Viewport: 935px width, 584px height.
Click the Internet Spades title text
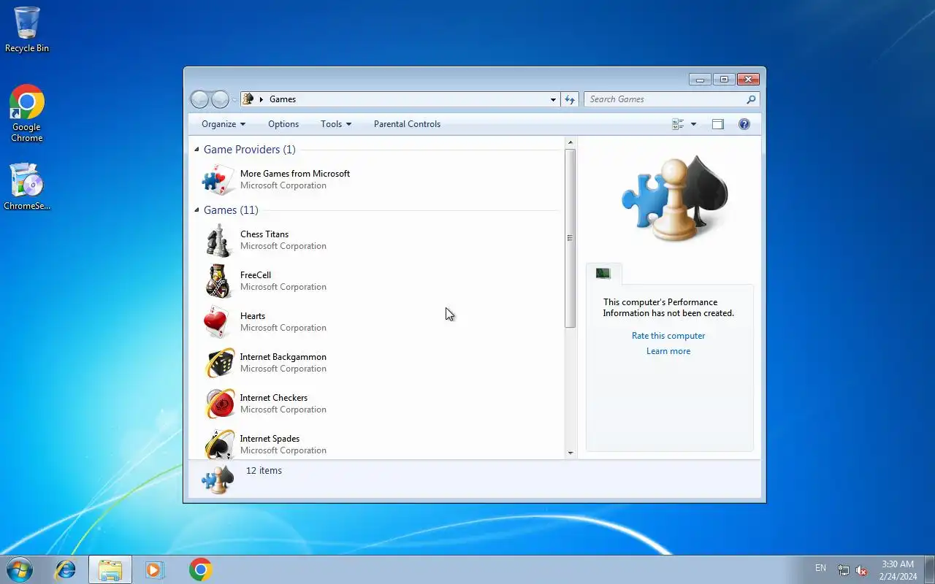pos(270,439)
